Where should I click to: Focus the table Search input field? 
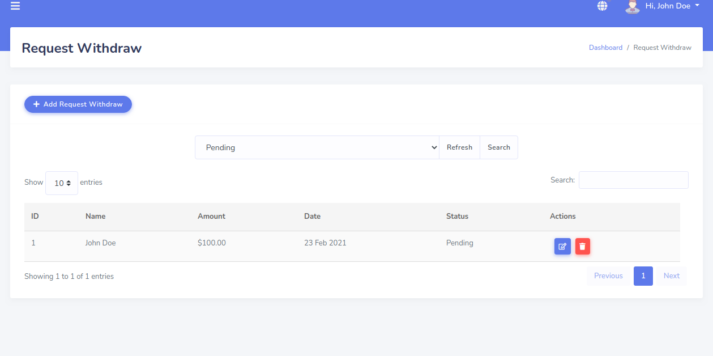point(634,180)
